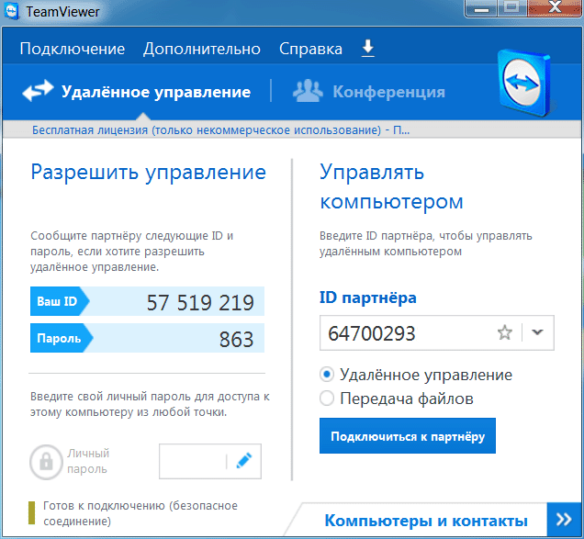The image size is (584, 539).
Task: Click the padlock personal password icon
Action: coord(46,462)
